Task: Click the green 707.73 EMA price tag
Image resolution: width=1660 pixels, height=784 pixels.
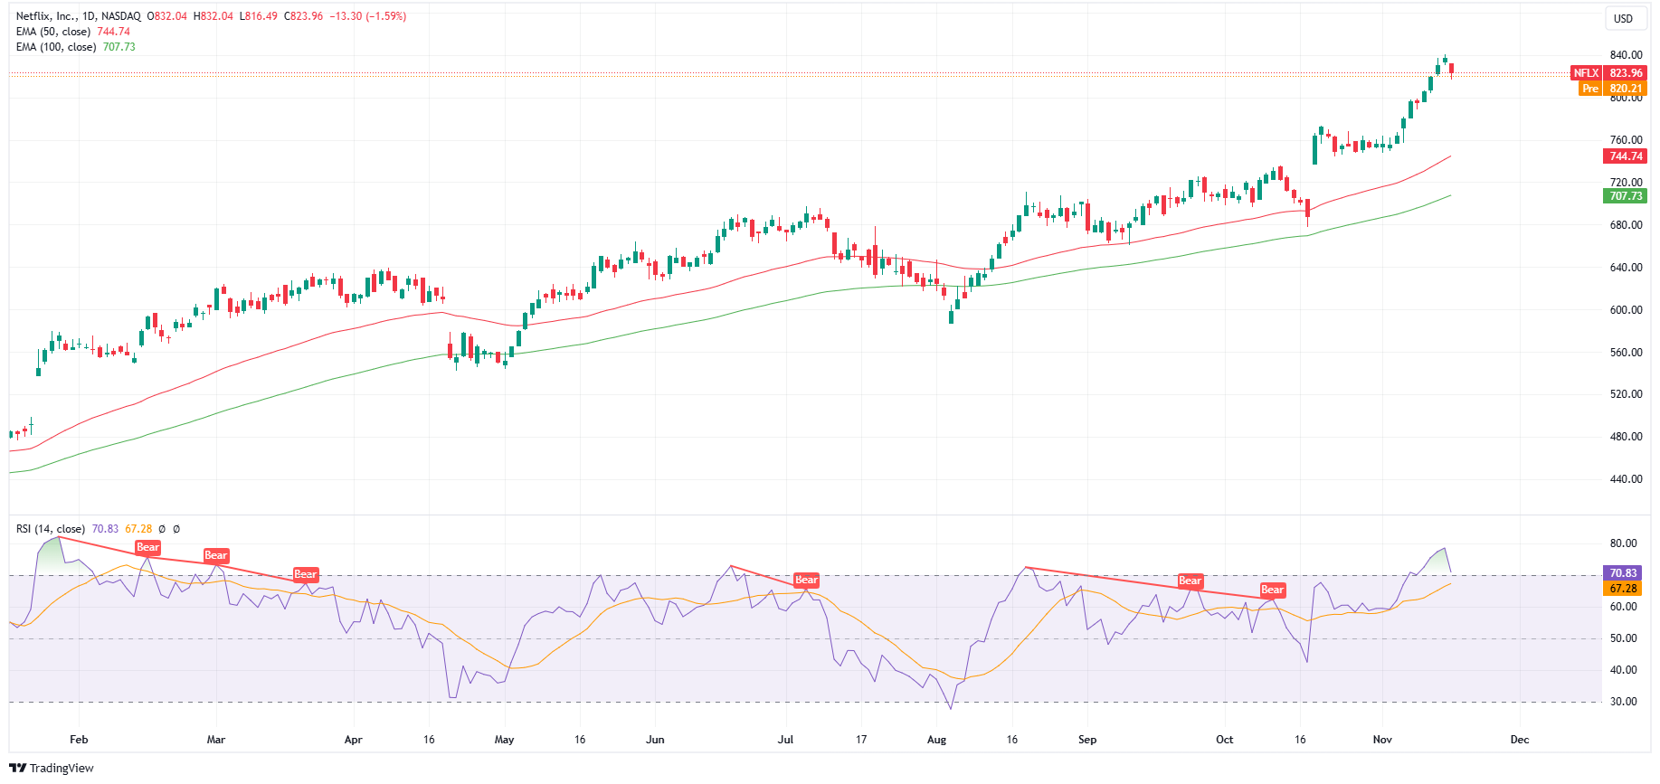Action: point(1626,196)
